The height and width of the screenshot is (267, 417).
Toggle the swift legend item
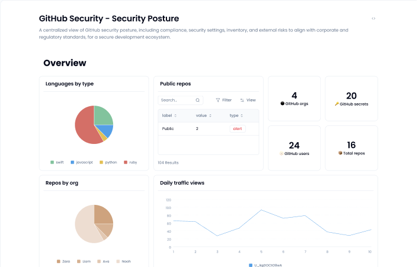point(57,162)
